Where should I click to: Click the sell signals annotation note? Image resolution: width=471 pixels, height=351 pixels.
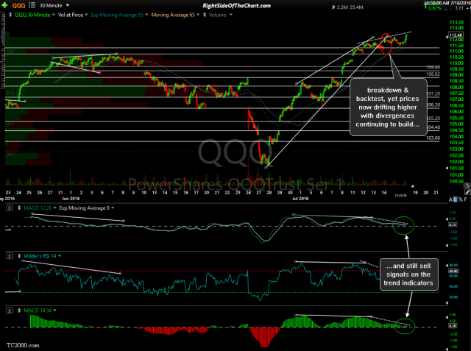[x=408, y=274]
